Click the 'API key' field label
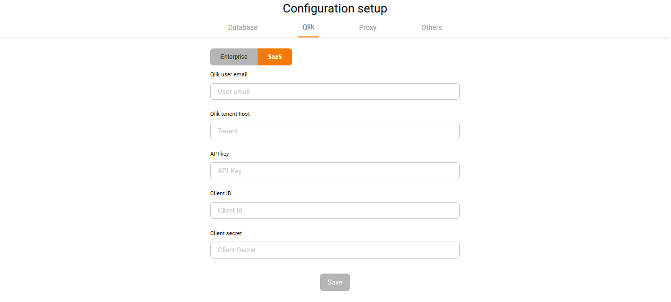Image resolution: width=671 pixels, height=302 pixels. pyautogui.click(x=219, y=154)
